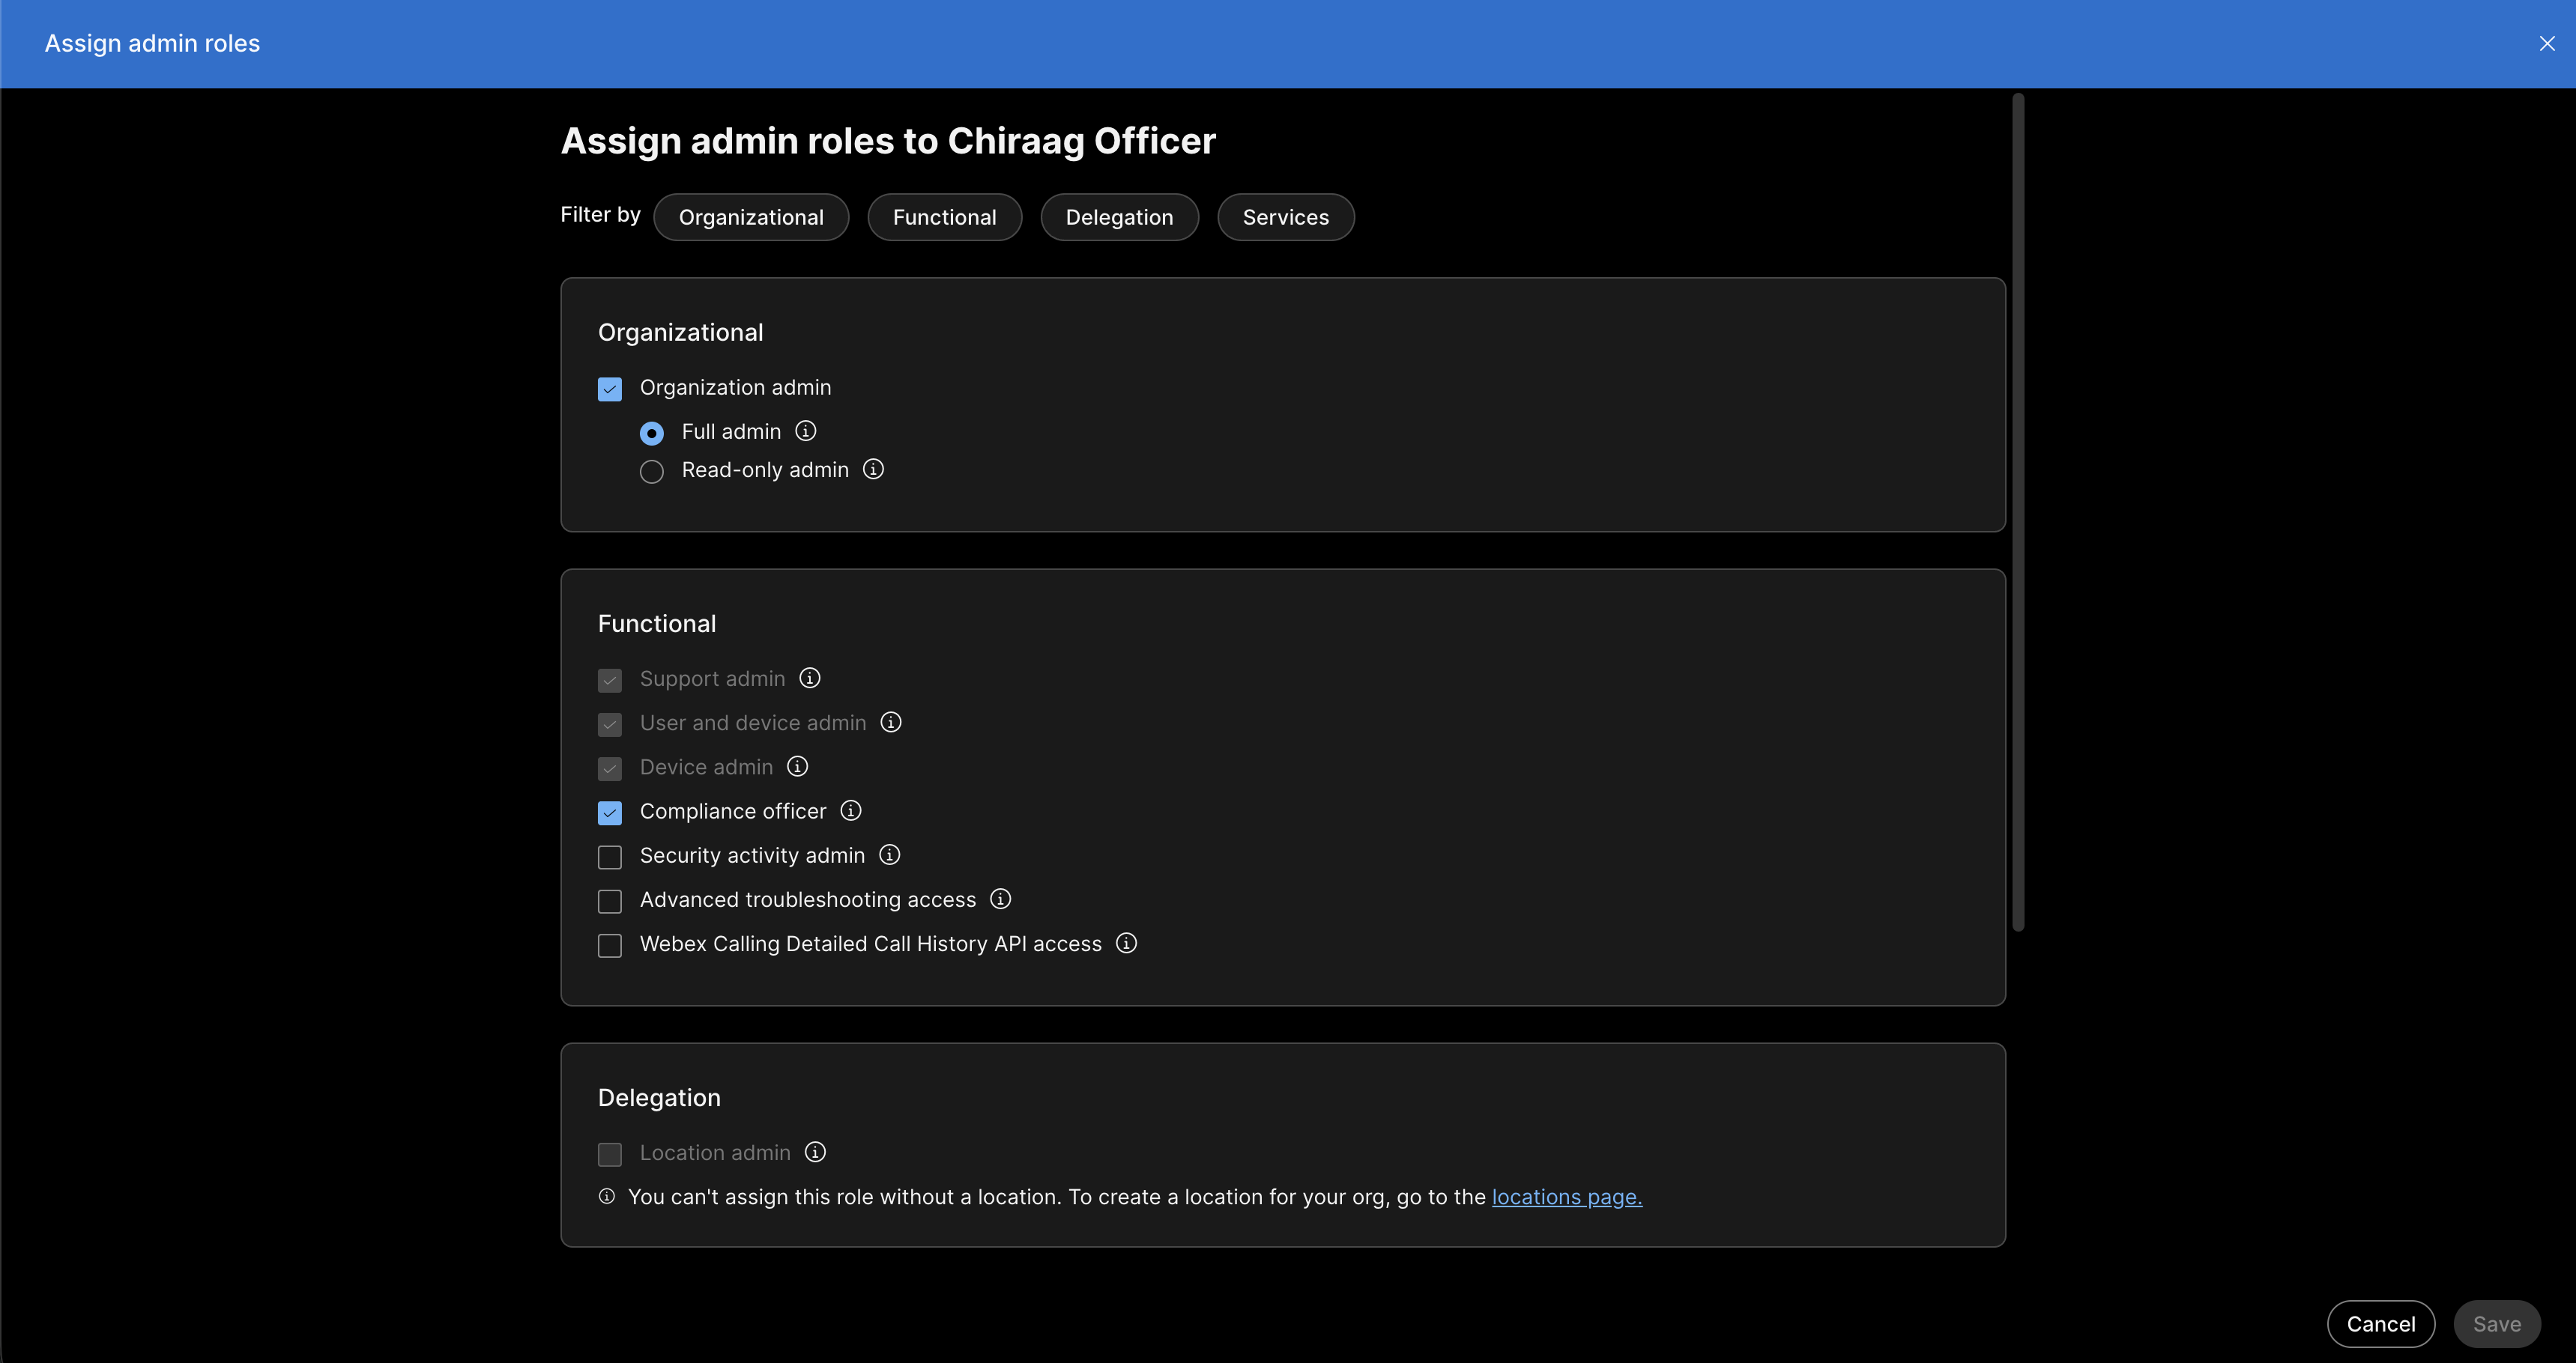Screen dimensions: 2576x1363
Task: Select the Read-only admin radio button
Action: point(652,472)
